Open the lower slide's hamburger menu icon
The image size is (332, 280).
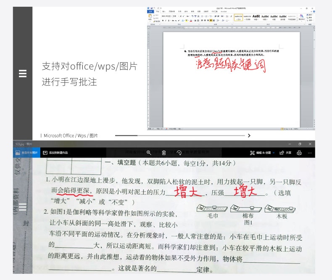23,207
